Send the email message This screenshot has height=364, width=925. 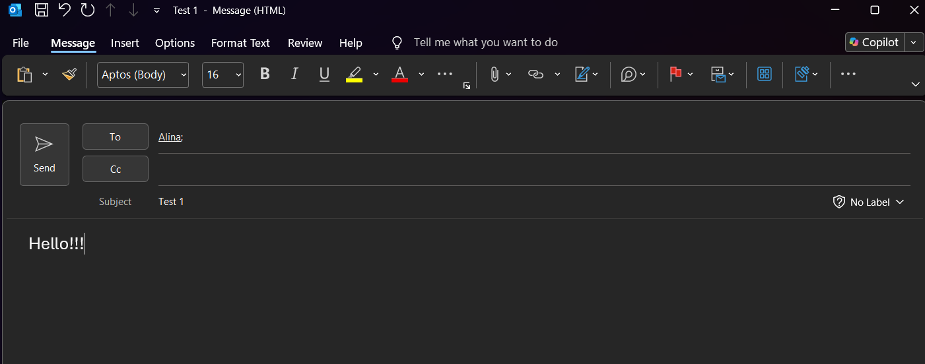(44, 154)
